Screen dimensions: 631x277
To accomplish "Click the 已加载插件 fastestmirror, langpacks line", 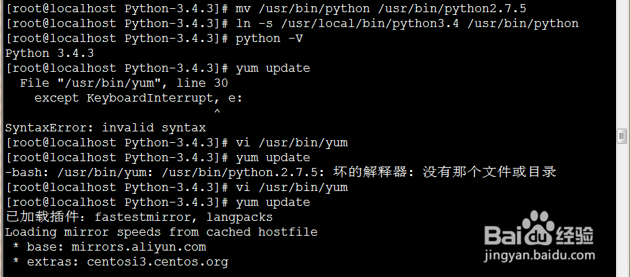I will coord(138,217).
